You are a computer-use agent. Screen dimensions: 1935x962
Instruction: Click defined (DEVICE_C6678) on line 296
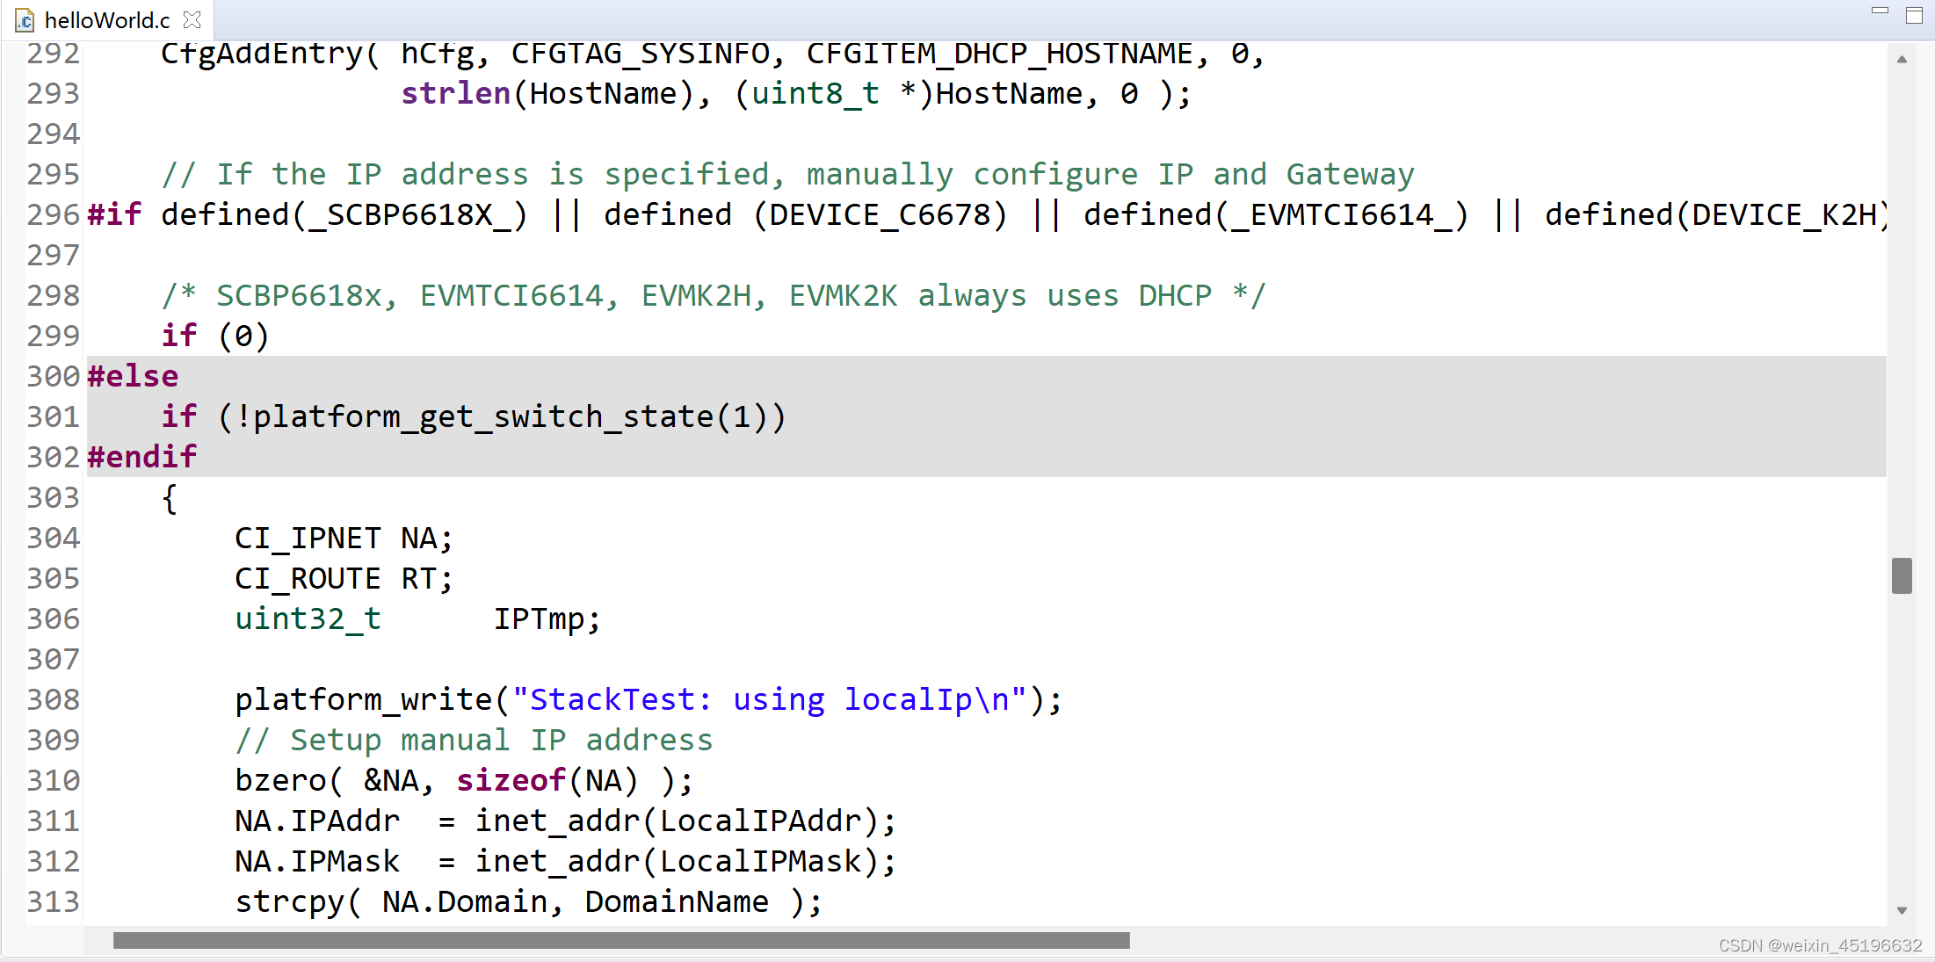point(806,215)
